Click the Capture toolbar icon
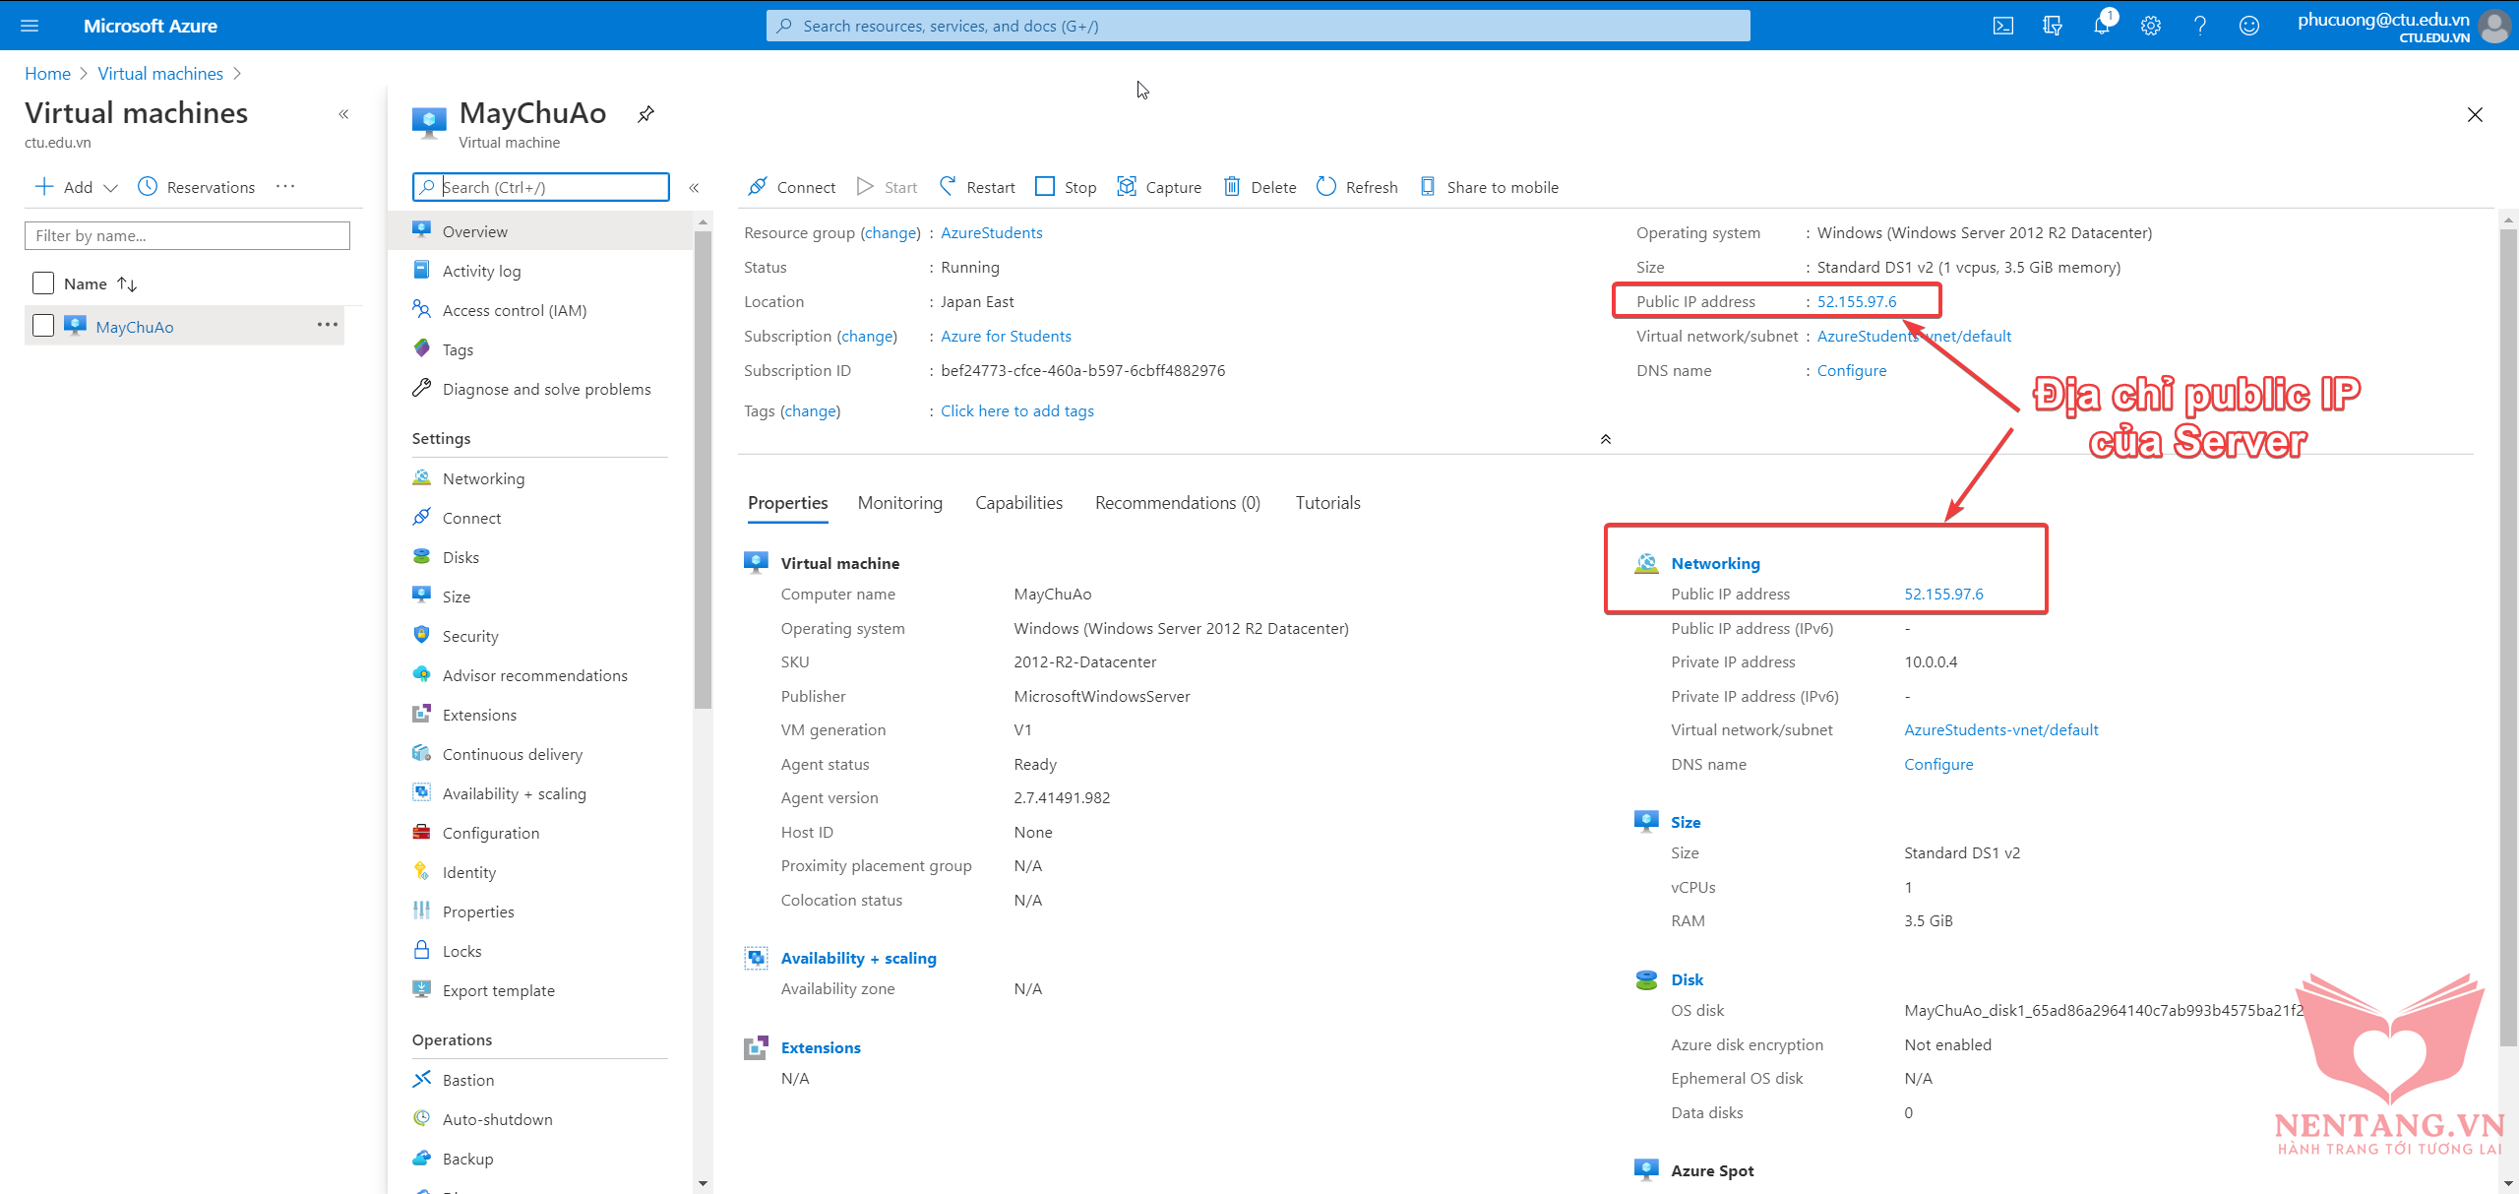This screenshot has width=2519, height=1194. (1127, 187)
